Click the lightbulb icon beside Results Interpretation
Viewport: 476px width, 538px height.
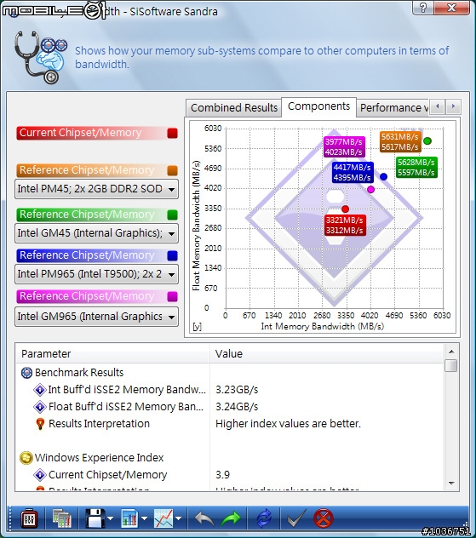pos(40,424)
